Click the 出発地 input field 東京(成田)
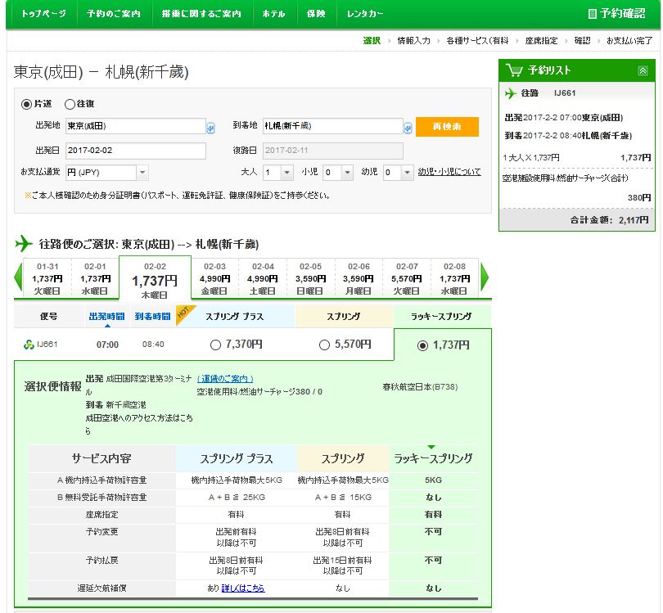The image size is (663, 613). pyautogui.click(x=136, y=126)
